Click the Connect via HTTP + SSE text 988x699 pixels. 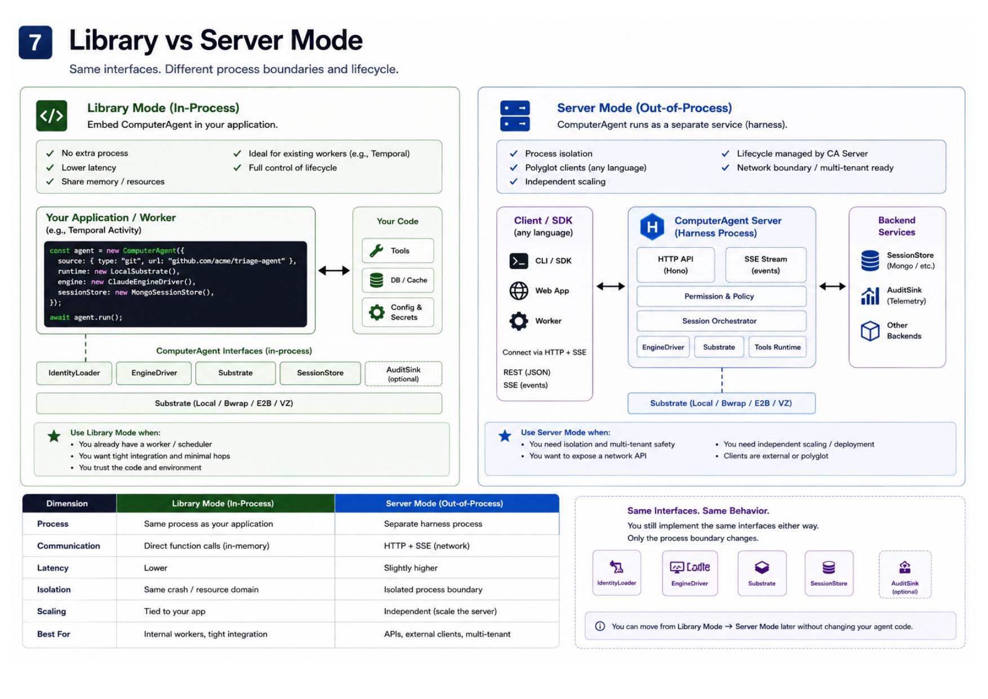(544, 353)
